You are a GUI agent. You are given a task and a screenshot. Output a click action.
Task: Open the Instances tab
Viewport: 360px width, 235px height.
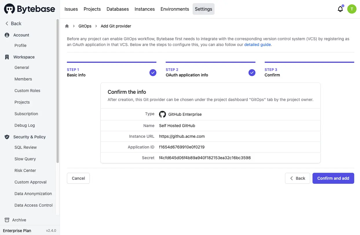[145, 9]
